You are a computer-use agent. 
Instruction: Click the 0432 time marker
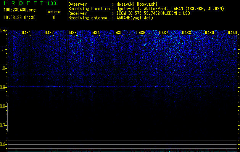[x=49, y=32]
